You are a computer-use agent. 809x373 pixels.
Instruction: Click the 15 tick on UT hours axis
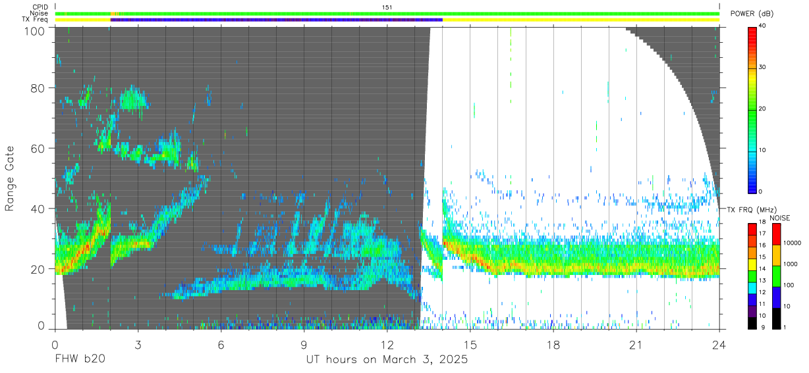tap(470, 344)
